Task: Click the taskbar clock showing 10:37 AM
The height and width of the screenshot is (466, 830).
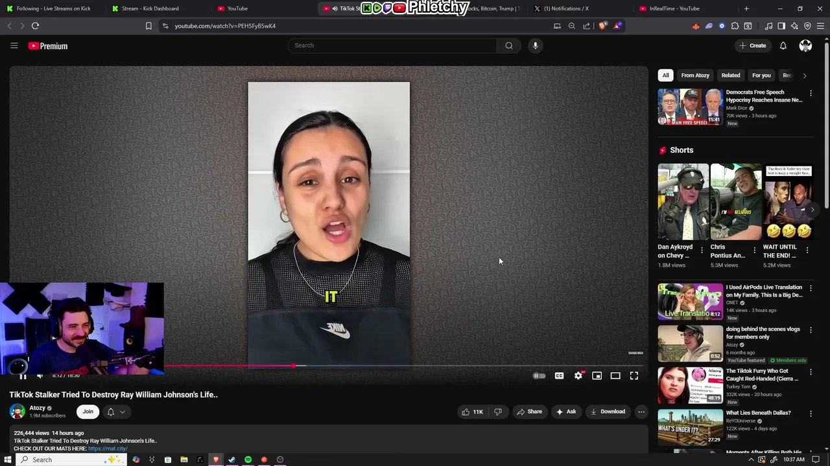Action: click(x=794, y=460)
